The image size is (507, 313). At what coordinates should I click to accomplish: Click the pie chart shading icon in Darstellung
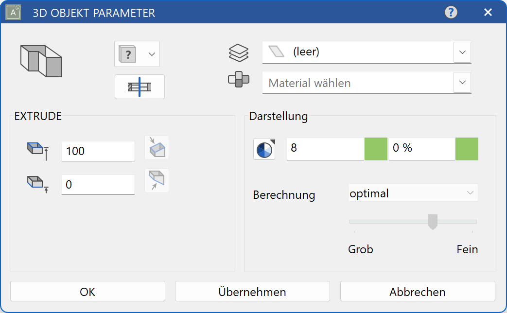pos(264,149)
